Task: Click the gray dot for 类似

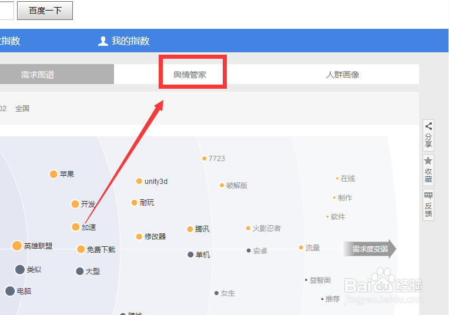Action: [20, 270]
